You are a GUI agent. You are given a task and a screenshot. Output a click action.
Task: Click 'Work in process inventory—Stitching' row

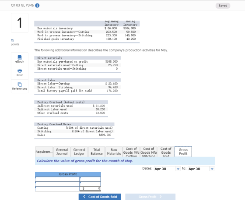tap(87, 35)
